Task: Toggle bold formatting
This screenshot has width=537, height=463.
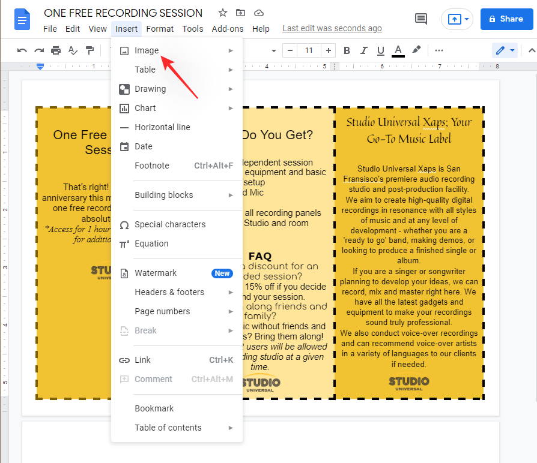Action: click(347, 50)
